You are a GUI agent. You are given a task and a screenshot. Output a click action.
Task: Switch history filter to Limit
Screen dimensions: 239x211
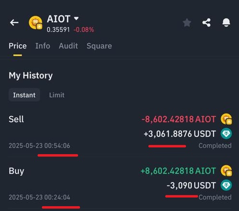(57, 95)
